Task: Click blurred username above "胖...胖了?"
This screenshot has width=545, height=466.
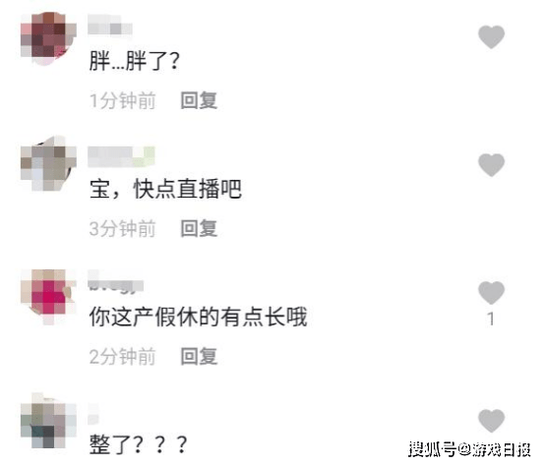Action: point(110,25)
